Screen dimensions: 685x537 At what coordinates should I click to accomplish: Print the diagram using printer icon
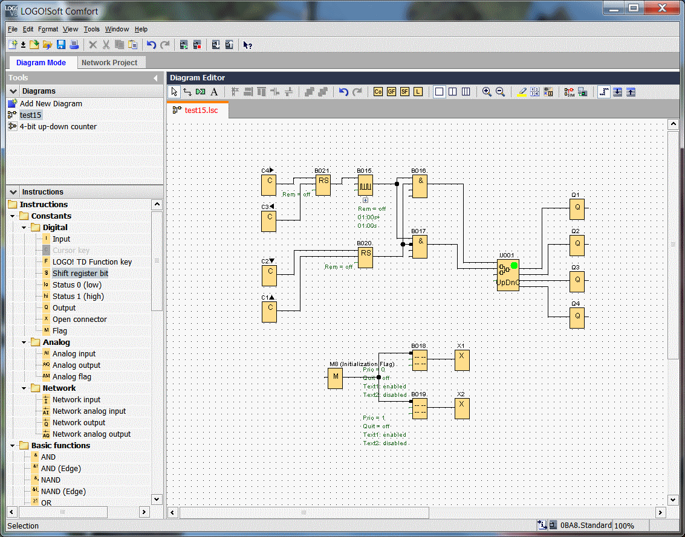point(74,45)
